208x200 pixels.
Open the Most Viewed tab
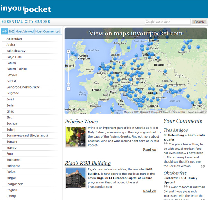(25, 31)
